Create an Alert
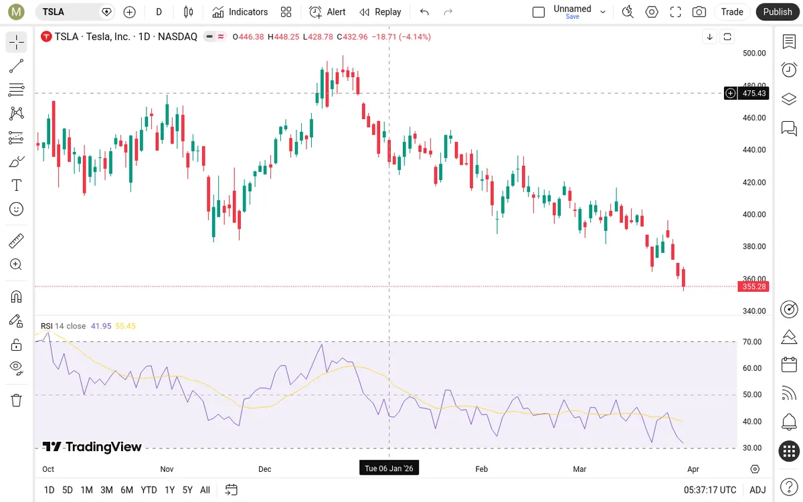803x502 pixels. coord(327,12)
